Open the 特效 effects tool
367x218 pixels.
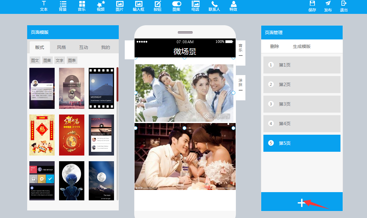tap(233, 6)
